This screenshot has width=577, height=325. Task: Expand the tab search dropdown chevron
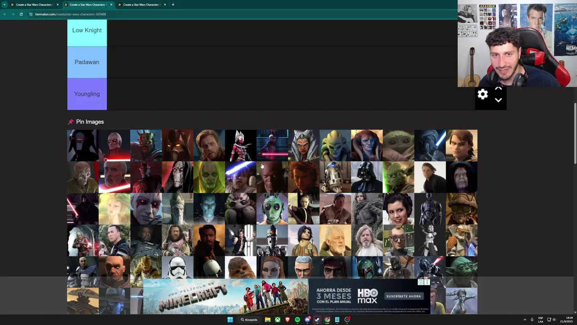click(5, 5)
